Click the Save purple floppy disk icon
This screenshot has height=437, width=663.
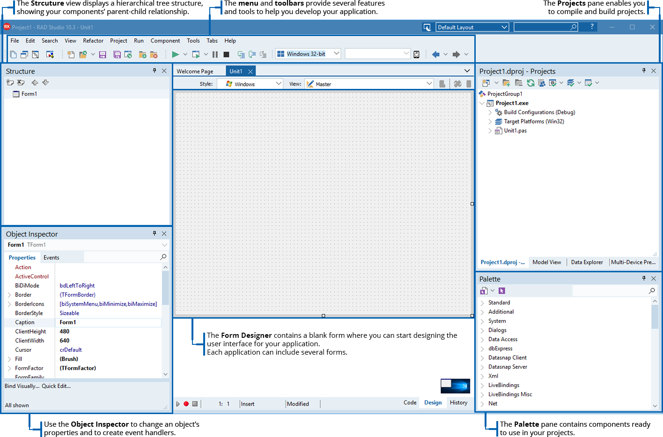pyautogui.click(x=103, y=55)
